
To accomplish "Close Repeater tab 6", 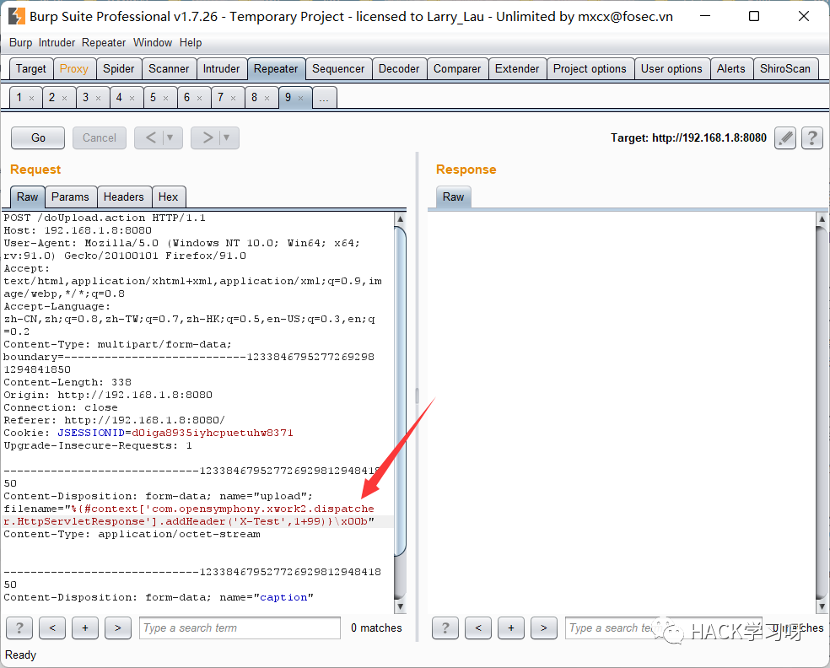I will 200,98.
